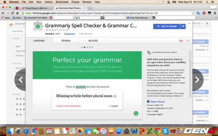Select the Apps radio button
The image size is (218, 136).
point(13,46)
